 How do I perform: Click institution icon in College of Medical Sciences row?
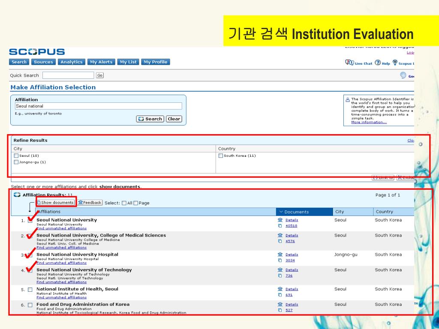point(280,235)
